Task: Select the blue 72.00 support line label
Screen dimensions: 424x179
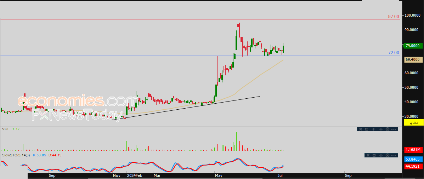Action: 394,53
